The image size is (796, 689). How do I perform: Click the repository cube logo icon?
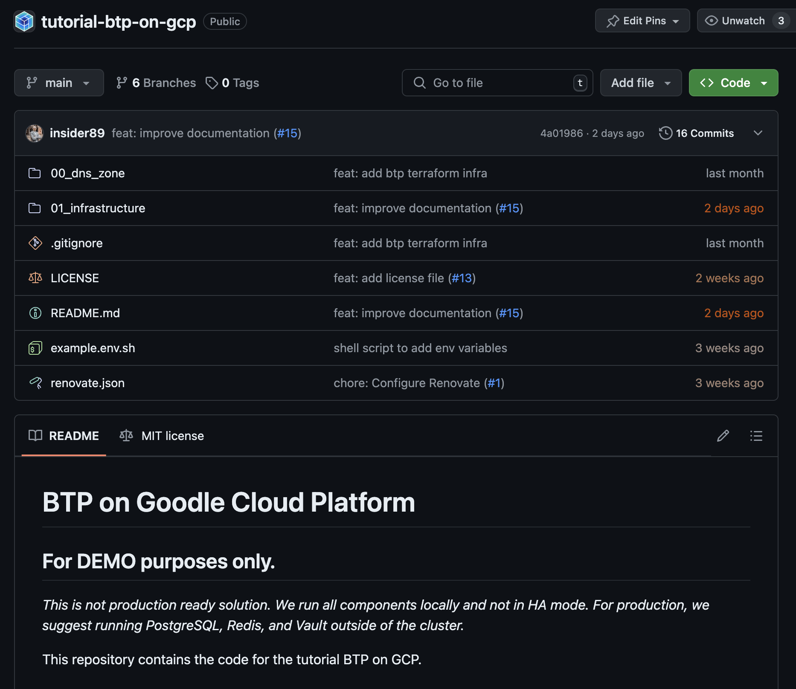click(24, 21)
